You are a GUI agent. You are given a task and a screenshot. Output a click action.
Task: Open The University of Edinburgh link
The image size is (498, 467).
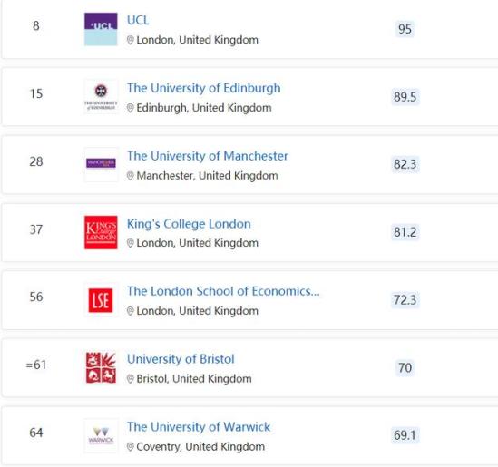click(x=204, y=88)
